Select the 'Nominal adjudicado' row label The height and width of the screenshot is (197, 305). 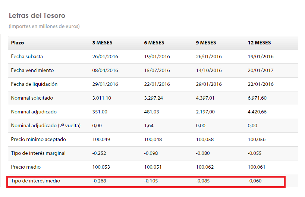click(x=34, y=112)
